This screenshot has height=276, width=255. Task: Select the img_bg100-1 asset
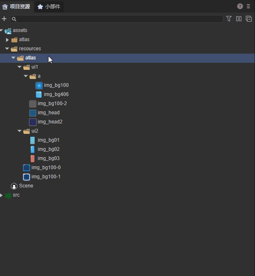(x=46, y=177)
